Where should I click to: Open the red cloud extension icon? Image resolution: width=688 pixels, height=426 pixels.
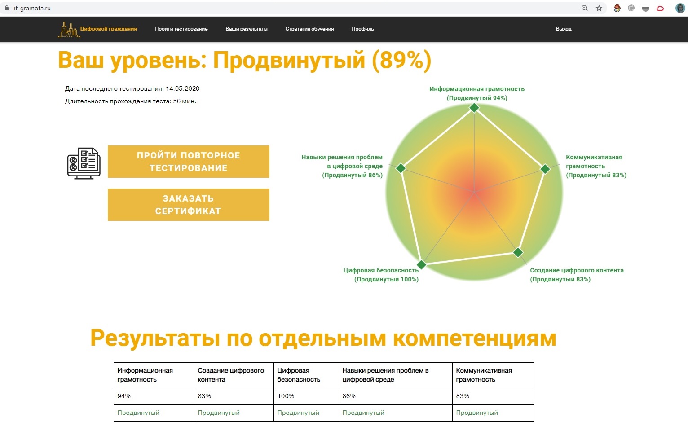(x=660, y=8)
